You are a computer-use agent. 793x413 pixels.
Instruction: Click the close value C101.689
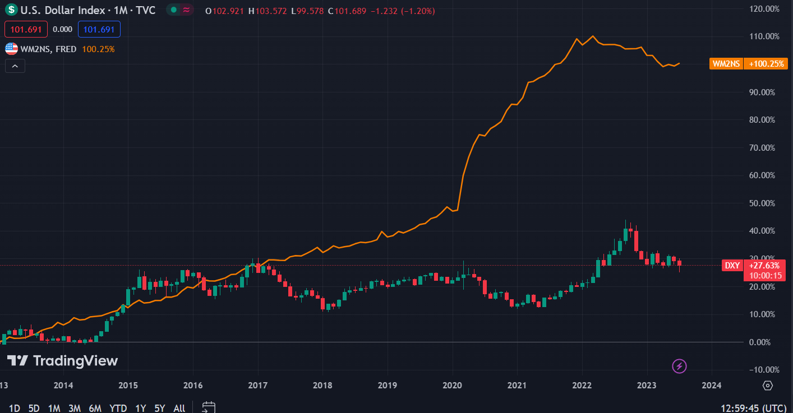pos(347,11)
